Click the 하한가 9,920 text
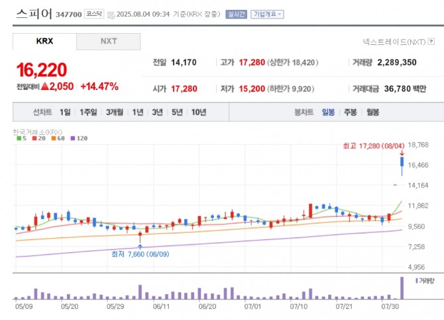 pos(290,89)
